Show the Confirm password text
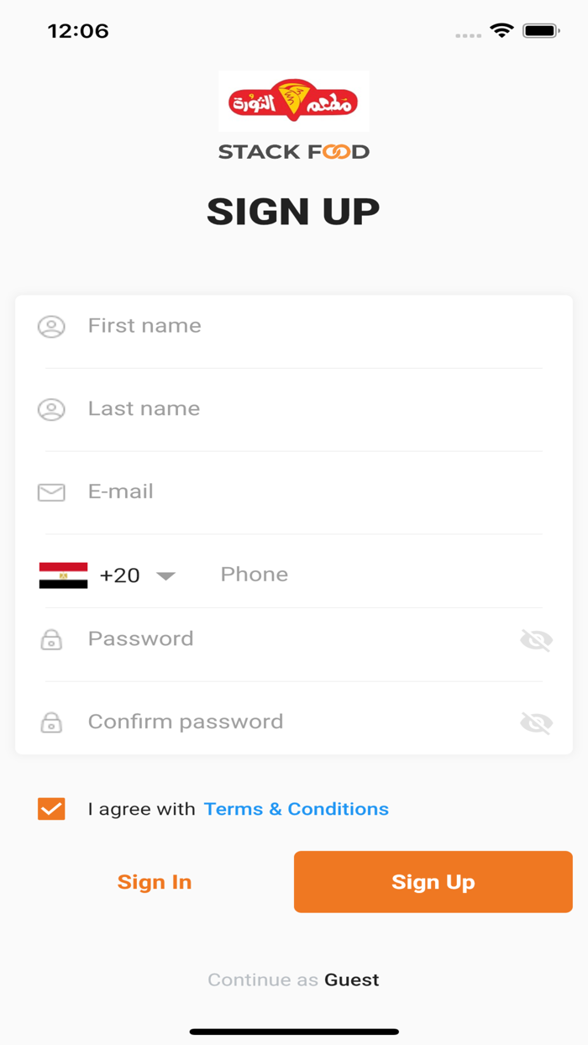This screenshot has width=588, height=1045. 536,722
